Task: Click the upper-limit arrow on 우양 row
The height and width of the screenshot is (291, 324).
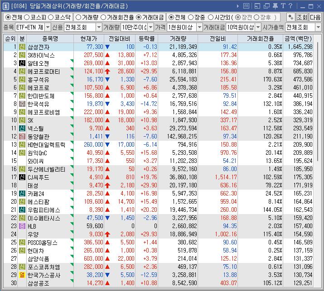Action: point(107,234)
